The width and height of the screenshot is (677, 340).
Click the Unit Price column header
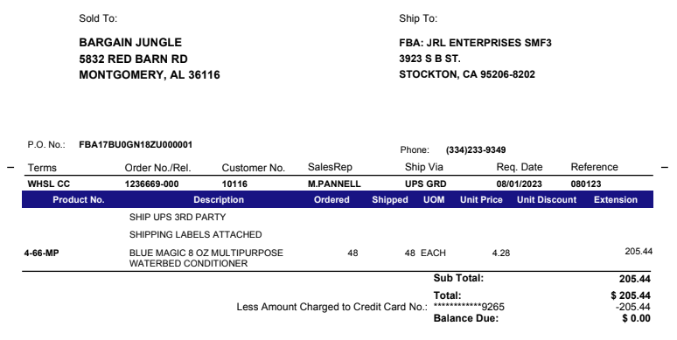(x=481, y=200)
